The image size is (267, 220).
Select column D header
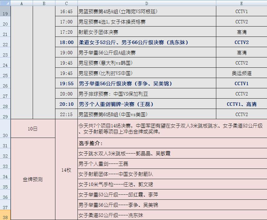[x=147, y=3]
